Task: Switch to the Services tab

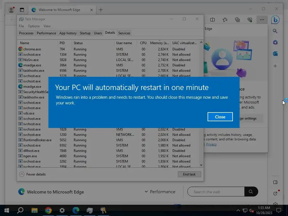Action: [x=124, y=33]
